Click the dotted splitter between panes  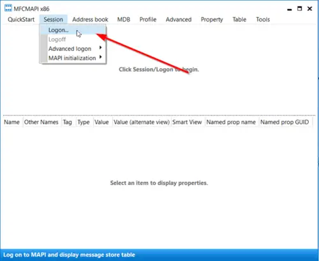pyautogui.click(x=159, y=116)
